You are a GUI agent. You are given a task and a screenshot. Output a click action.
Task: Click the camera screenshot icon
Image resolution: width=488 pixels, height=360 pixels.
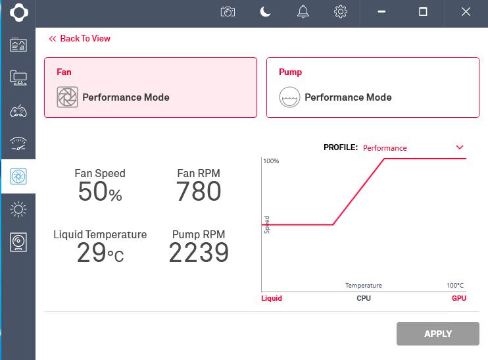click(228, 12)
